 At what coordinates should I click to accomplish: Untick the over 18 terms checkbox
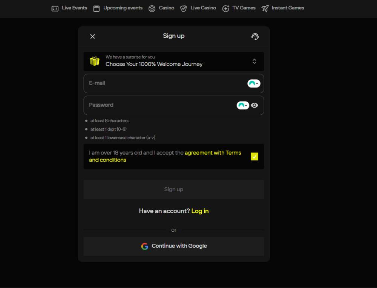254,156
